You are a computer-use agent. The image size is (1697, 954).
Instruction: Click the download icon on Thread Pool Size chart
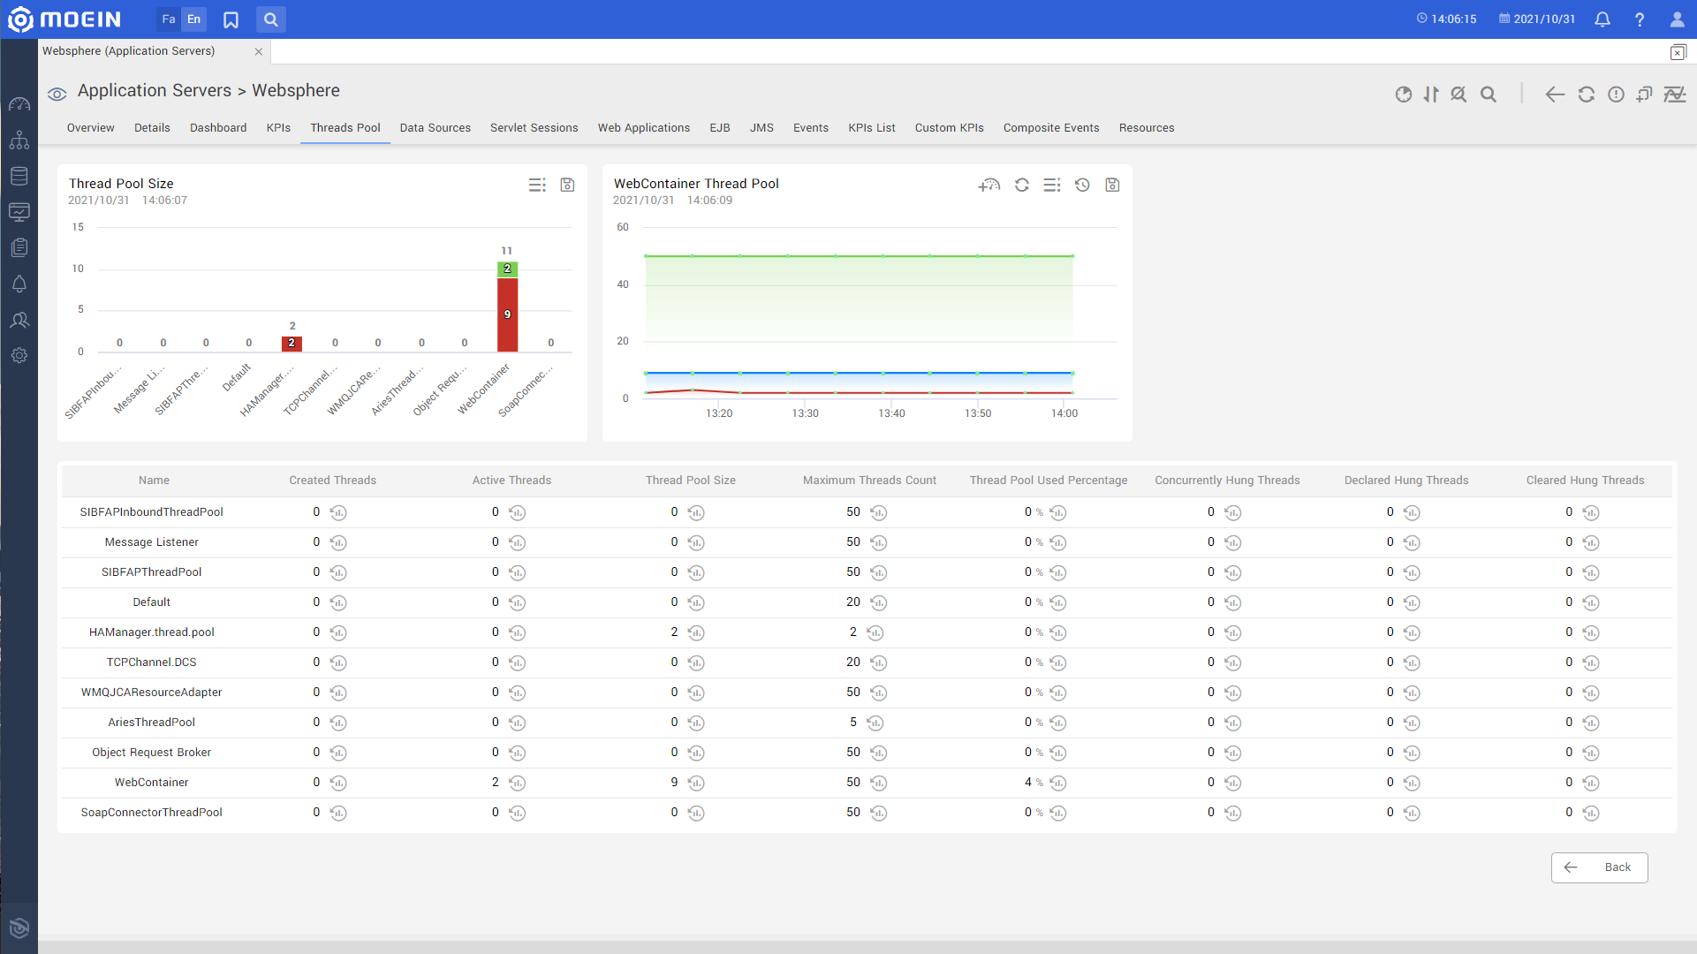tap(566, 184)
